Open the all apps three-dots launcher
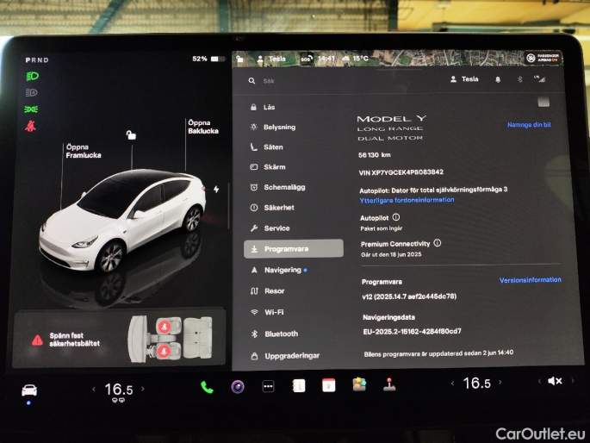Screen dimensions: 590x443 (x=268, y=386)
